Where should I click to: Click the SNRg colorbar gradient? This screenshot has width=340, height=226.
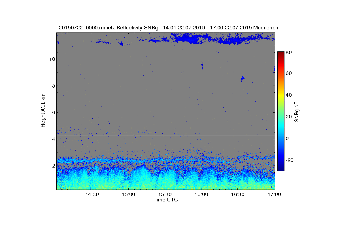[x=281, y=111]
